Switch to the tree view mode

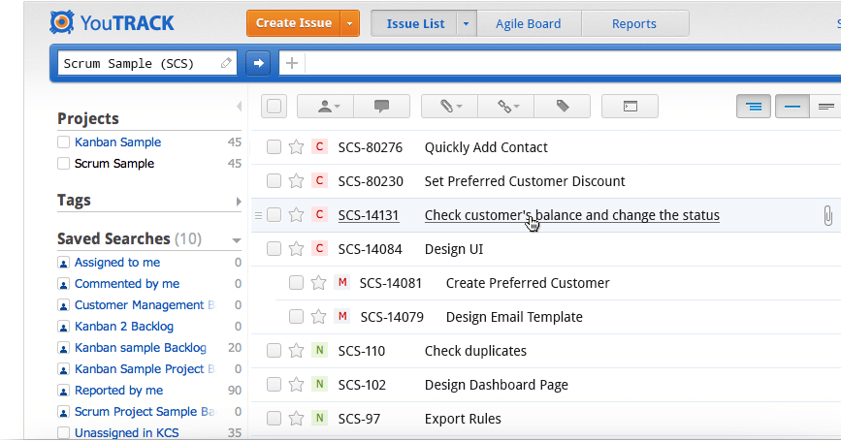(754, 107)
